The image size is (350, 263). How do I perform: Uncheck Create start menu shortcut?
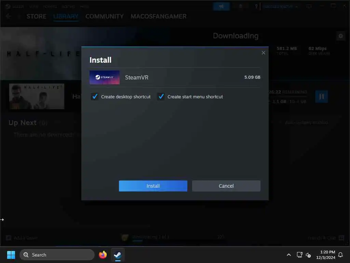pyautogui.click(x=161, y=97)
